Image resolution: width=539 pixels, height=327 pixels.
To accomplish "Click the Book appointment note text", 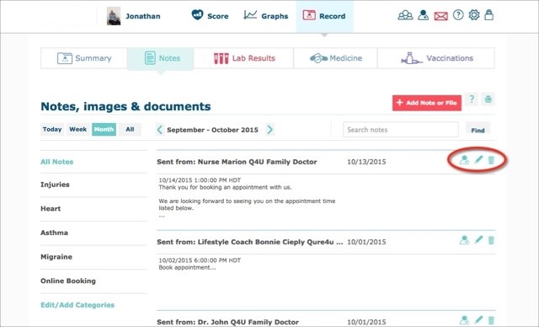I will point(187,267).
